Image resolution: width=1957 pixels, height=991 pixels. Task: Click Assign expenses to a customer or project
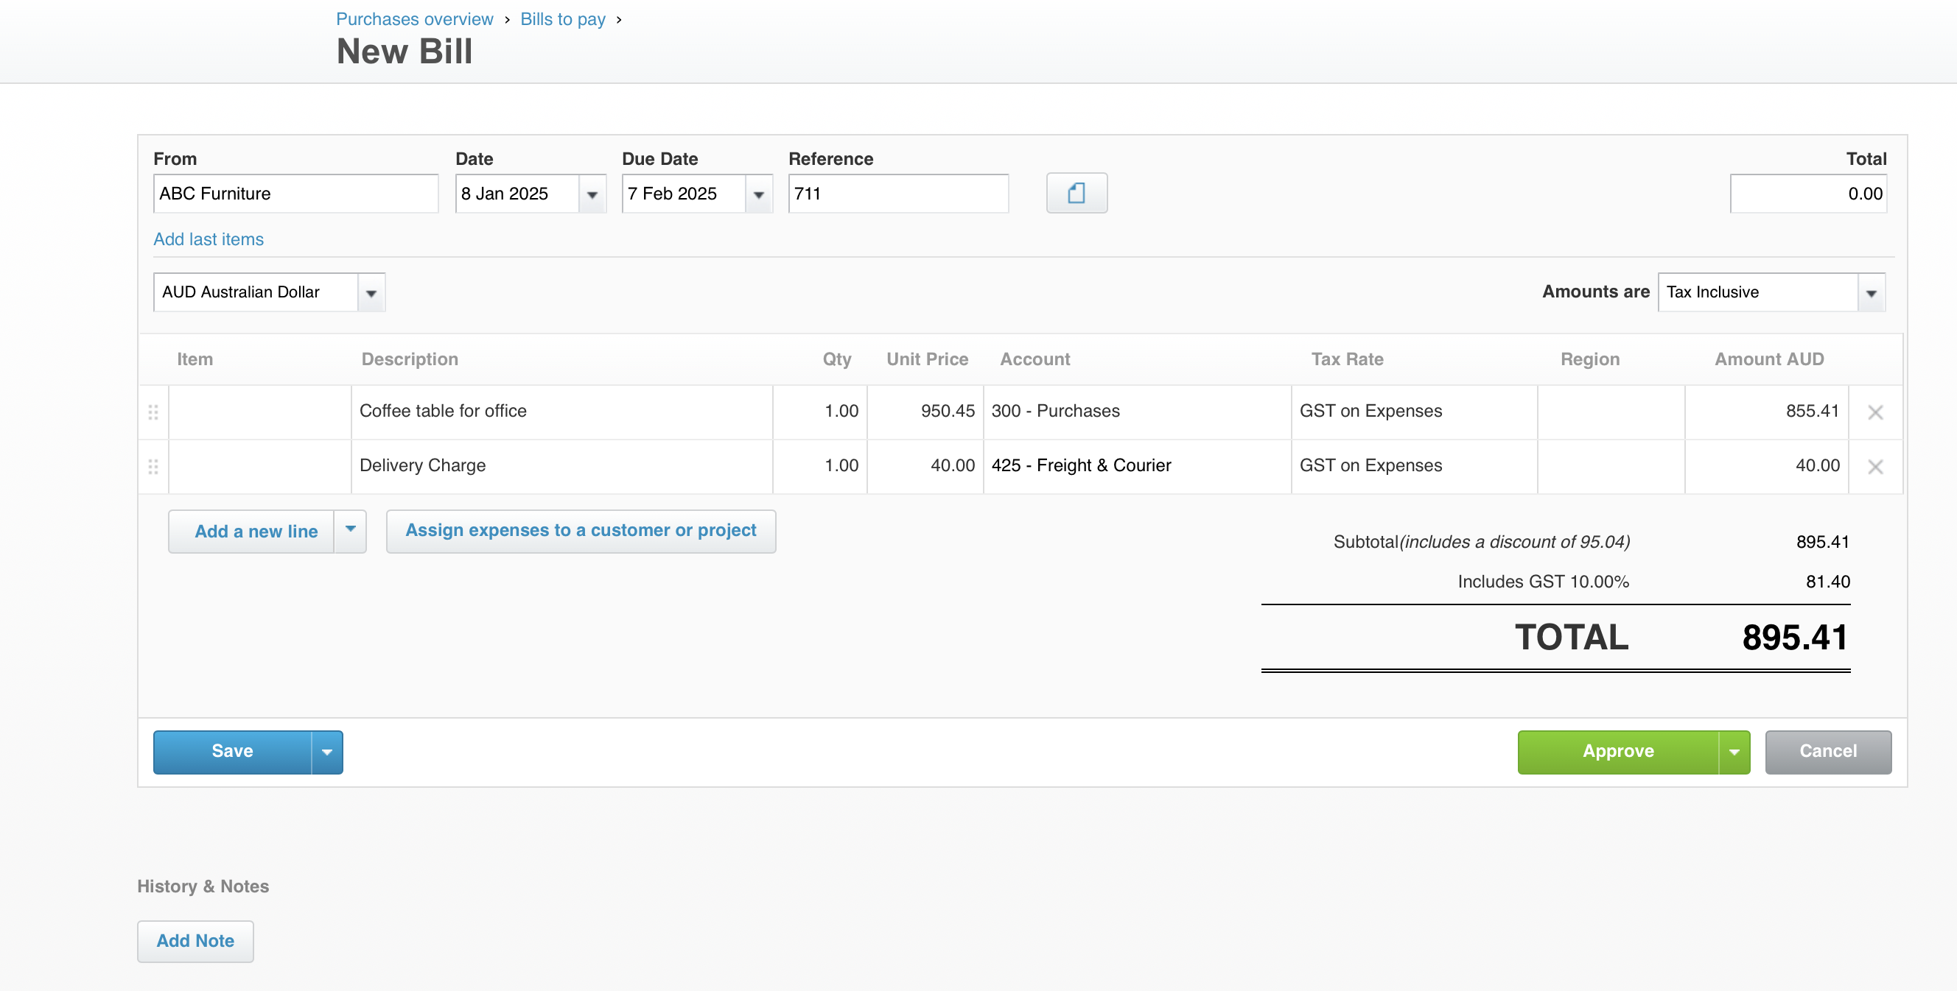click(581, 530)
